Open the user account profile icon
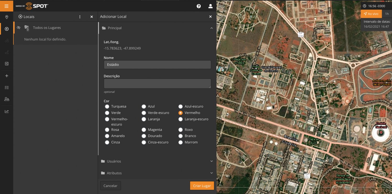 click(210, 6)
